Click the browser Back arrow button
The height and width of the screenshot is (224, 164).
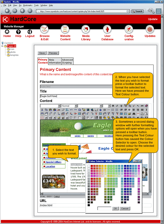pos(7,11)
